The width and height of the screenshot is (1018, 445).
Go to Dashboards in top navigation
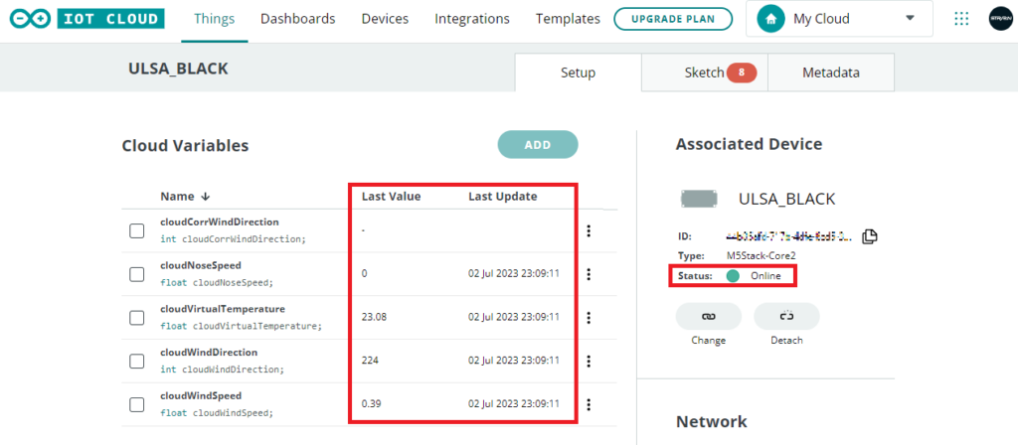(x=297, y=19)
